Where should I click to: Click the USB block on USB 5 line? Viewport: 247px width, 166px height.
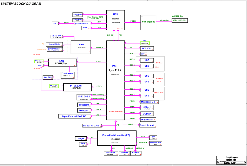pyautogui.click(x=147, y=76)
